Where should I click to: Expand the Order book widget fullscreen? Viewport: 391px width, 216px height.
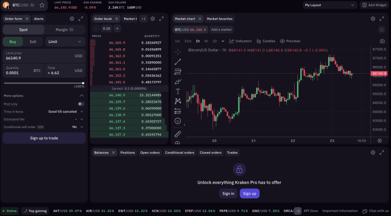tap(161, 19)
